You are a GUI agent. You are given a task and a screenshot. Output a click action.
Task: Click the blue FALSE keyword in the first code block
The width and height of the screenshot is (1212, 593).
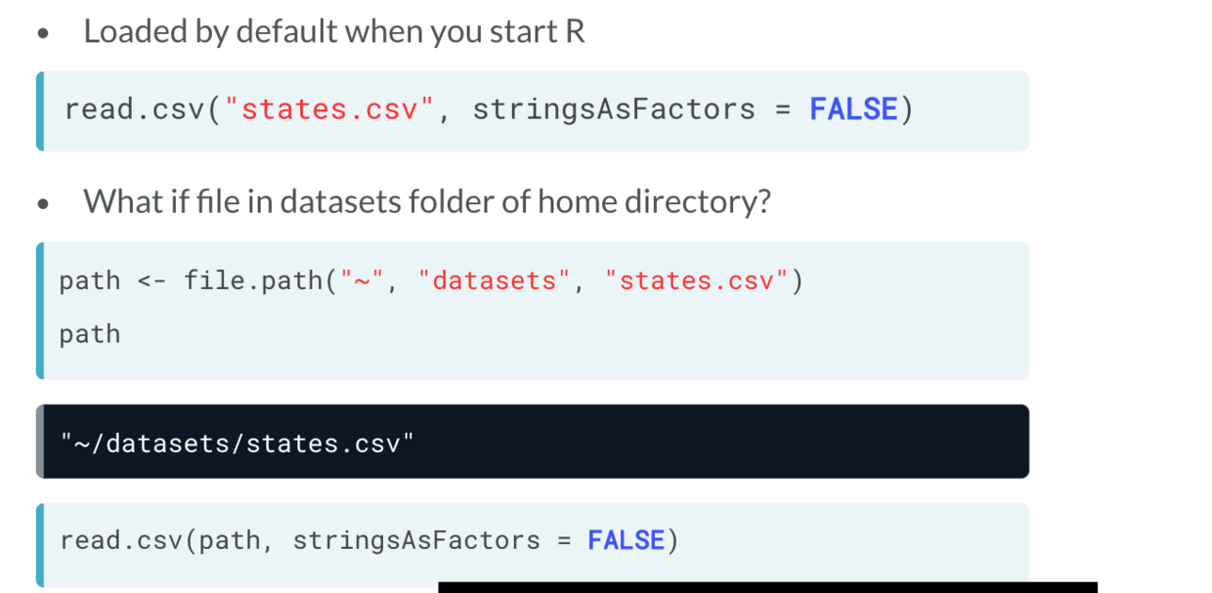pyautogui.click(x=853, y=109)
